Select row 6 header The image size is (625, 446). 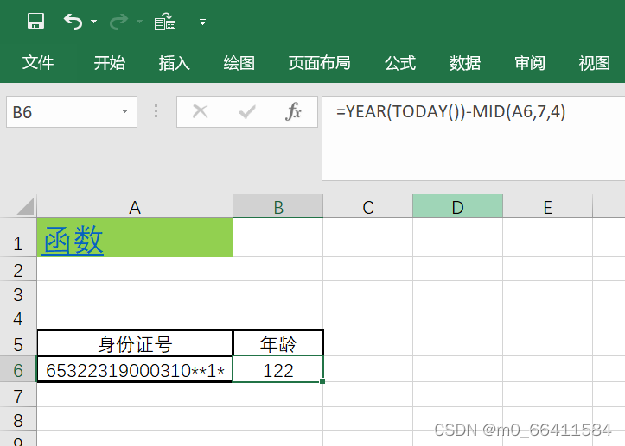18,369
